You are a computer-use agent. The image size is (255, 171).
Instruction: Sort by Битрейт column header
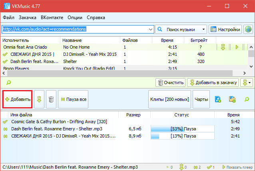pyautogui.click(x=200, y=40)
